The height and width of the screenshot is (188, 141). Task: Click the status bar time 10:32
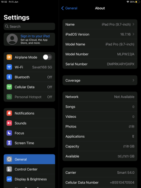click(4, 2)
